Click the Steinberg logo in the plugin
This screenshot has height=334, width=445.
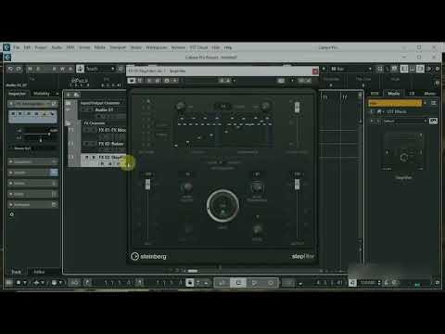(x=148, y=256)
